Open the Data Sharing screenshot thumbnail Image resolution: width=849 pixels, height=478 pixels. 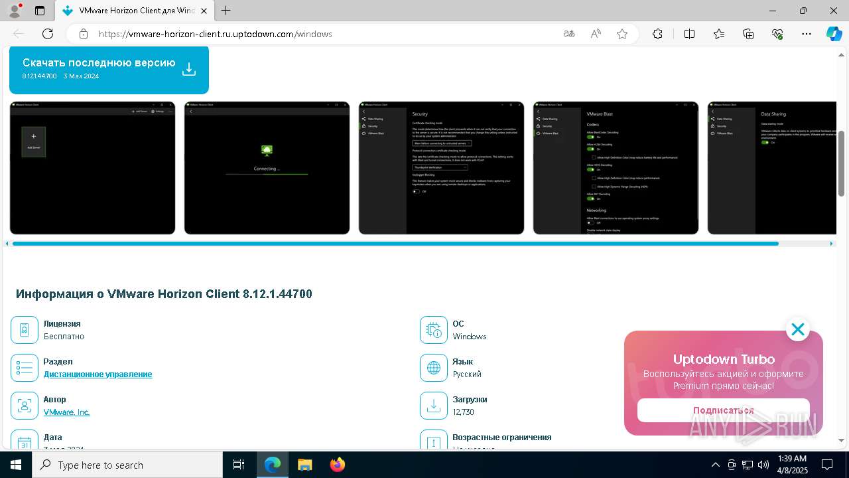[771, 168]
